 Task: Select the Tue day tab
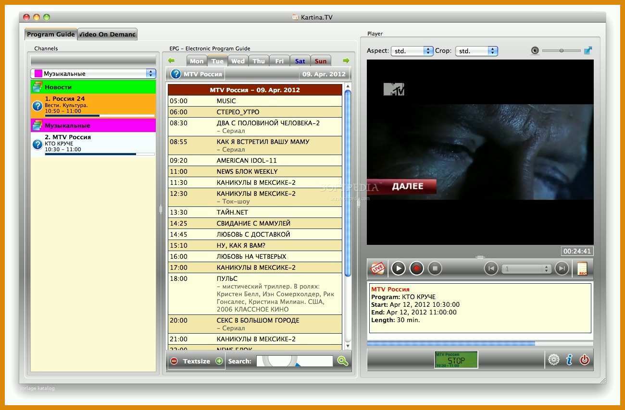pos(217,61)
